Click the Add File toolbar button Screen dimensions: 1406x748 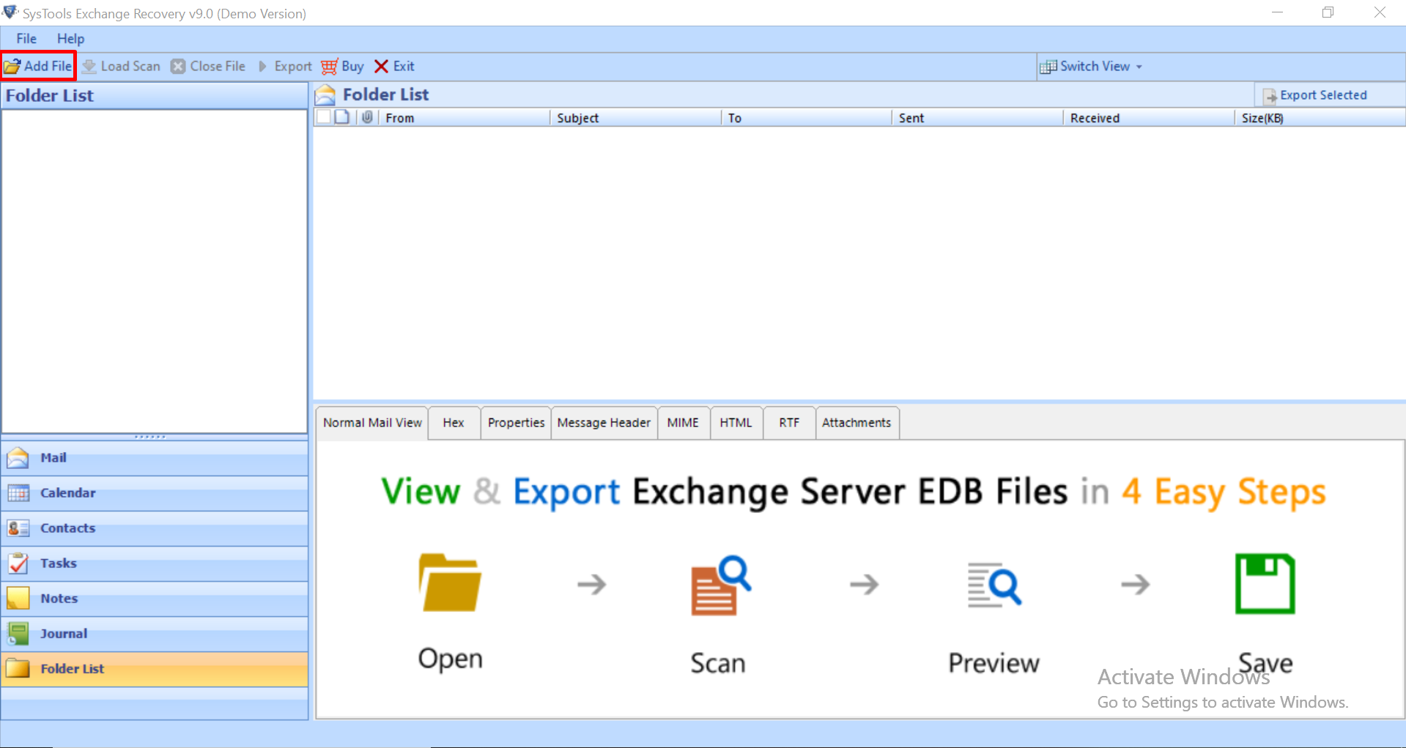click(x=38, y=66)
